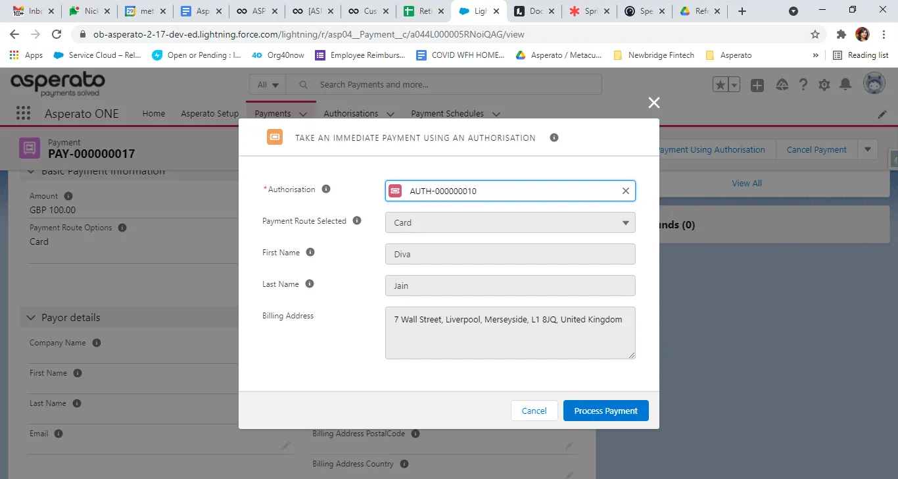Click the Billing Address Country info icon

(404, 463)
